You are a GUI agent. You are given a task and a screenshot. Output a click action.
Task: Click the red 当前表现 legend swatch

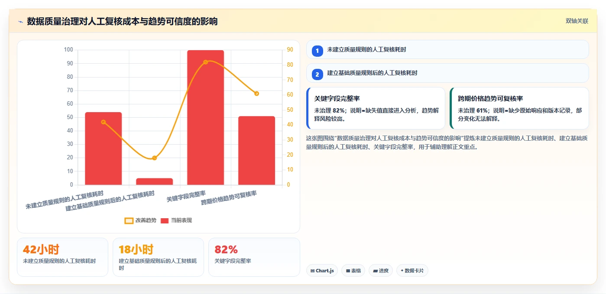pyautogui.click(x=165, y=221)
